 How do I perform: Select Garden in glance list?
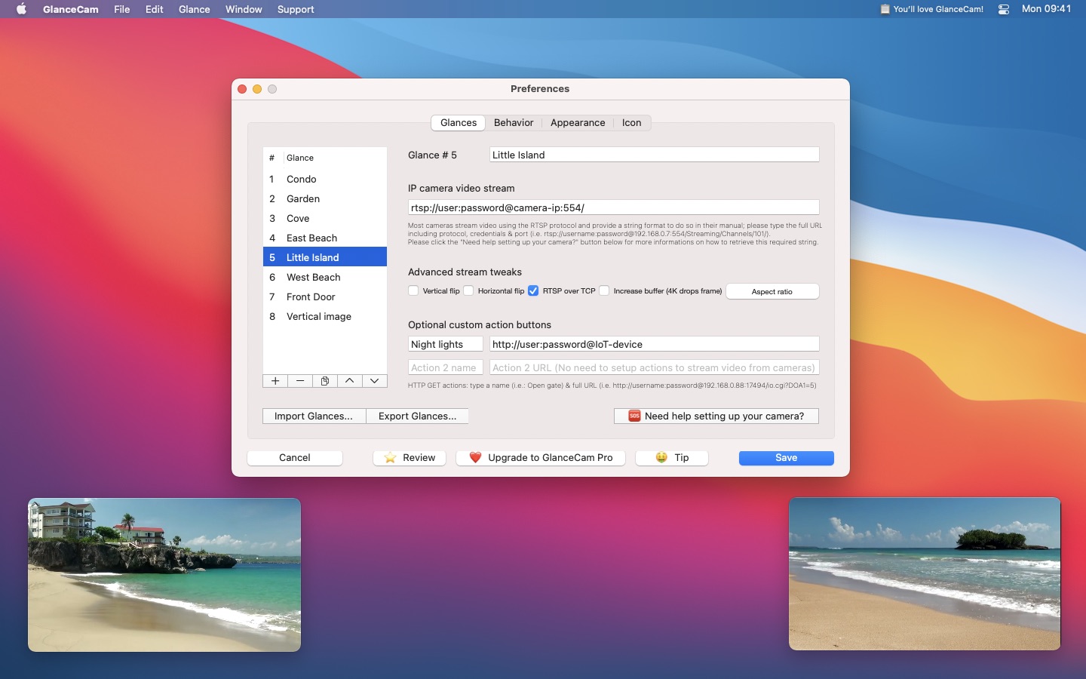pyautogui.click(x=325, y=198)
